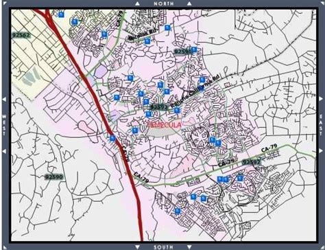Viewport: 325px width, 250px height.
Task: Click the 92562 zip code label
Action: [21, 35]
